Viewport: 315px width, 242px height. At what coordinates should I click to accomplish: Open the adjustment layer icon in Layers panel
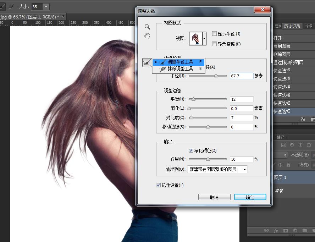(295, 230)
